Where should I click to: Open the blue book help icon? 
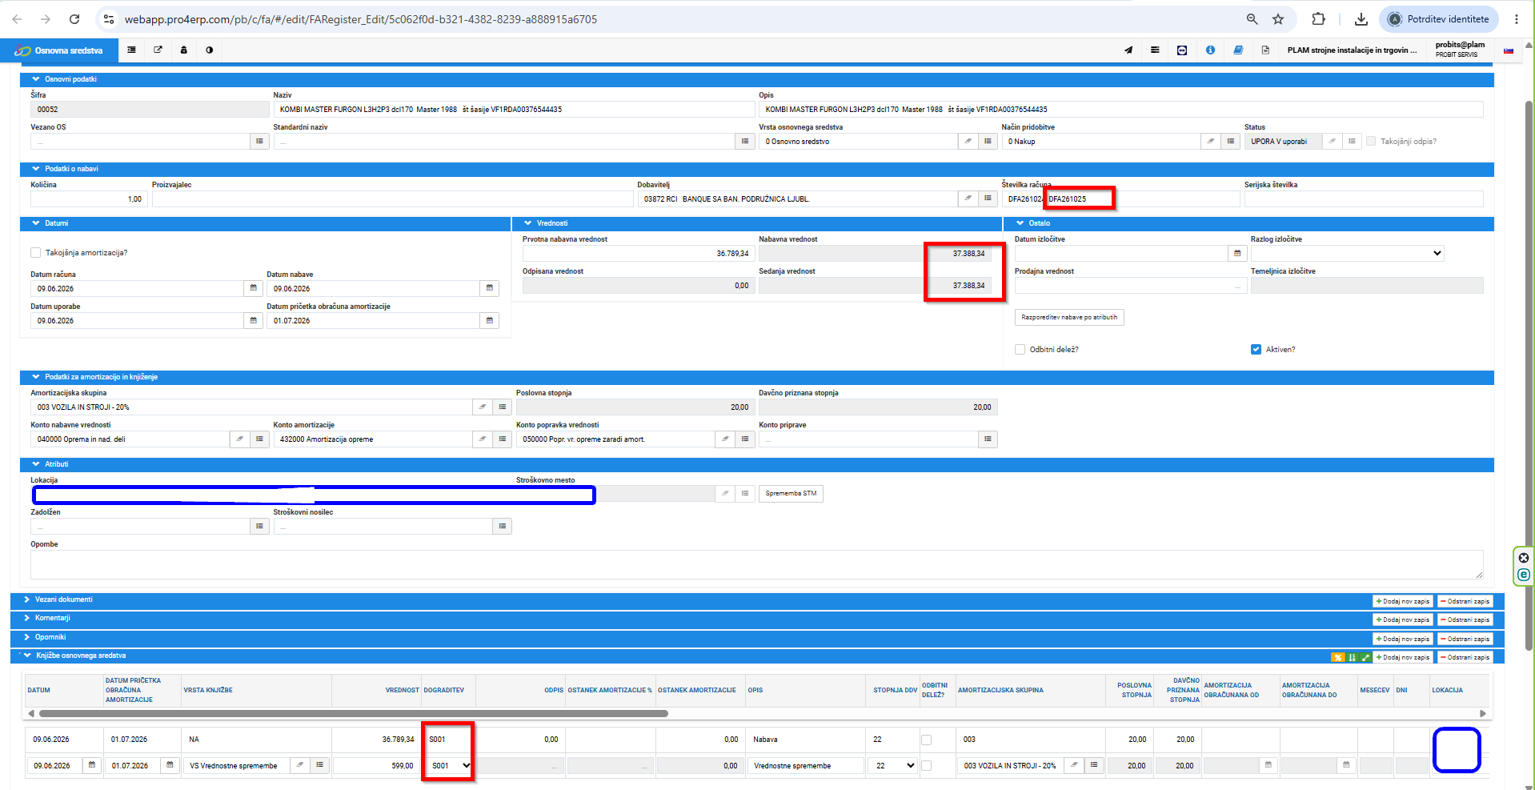(1238, 50)
